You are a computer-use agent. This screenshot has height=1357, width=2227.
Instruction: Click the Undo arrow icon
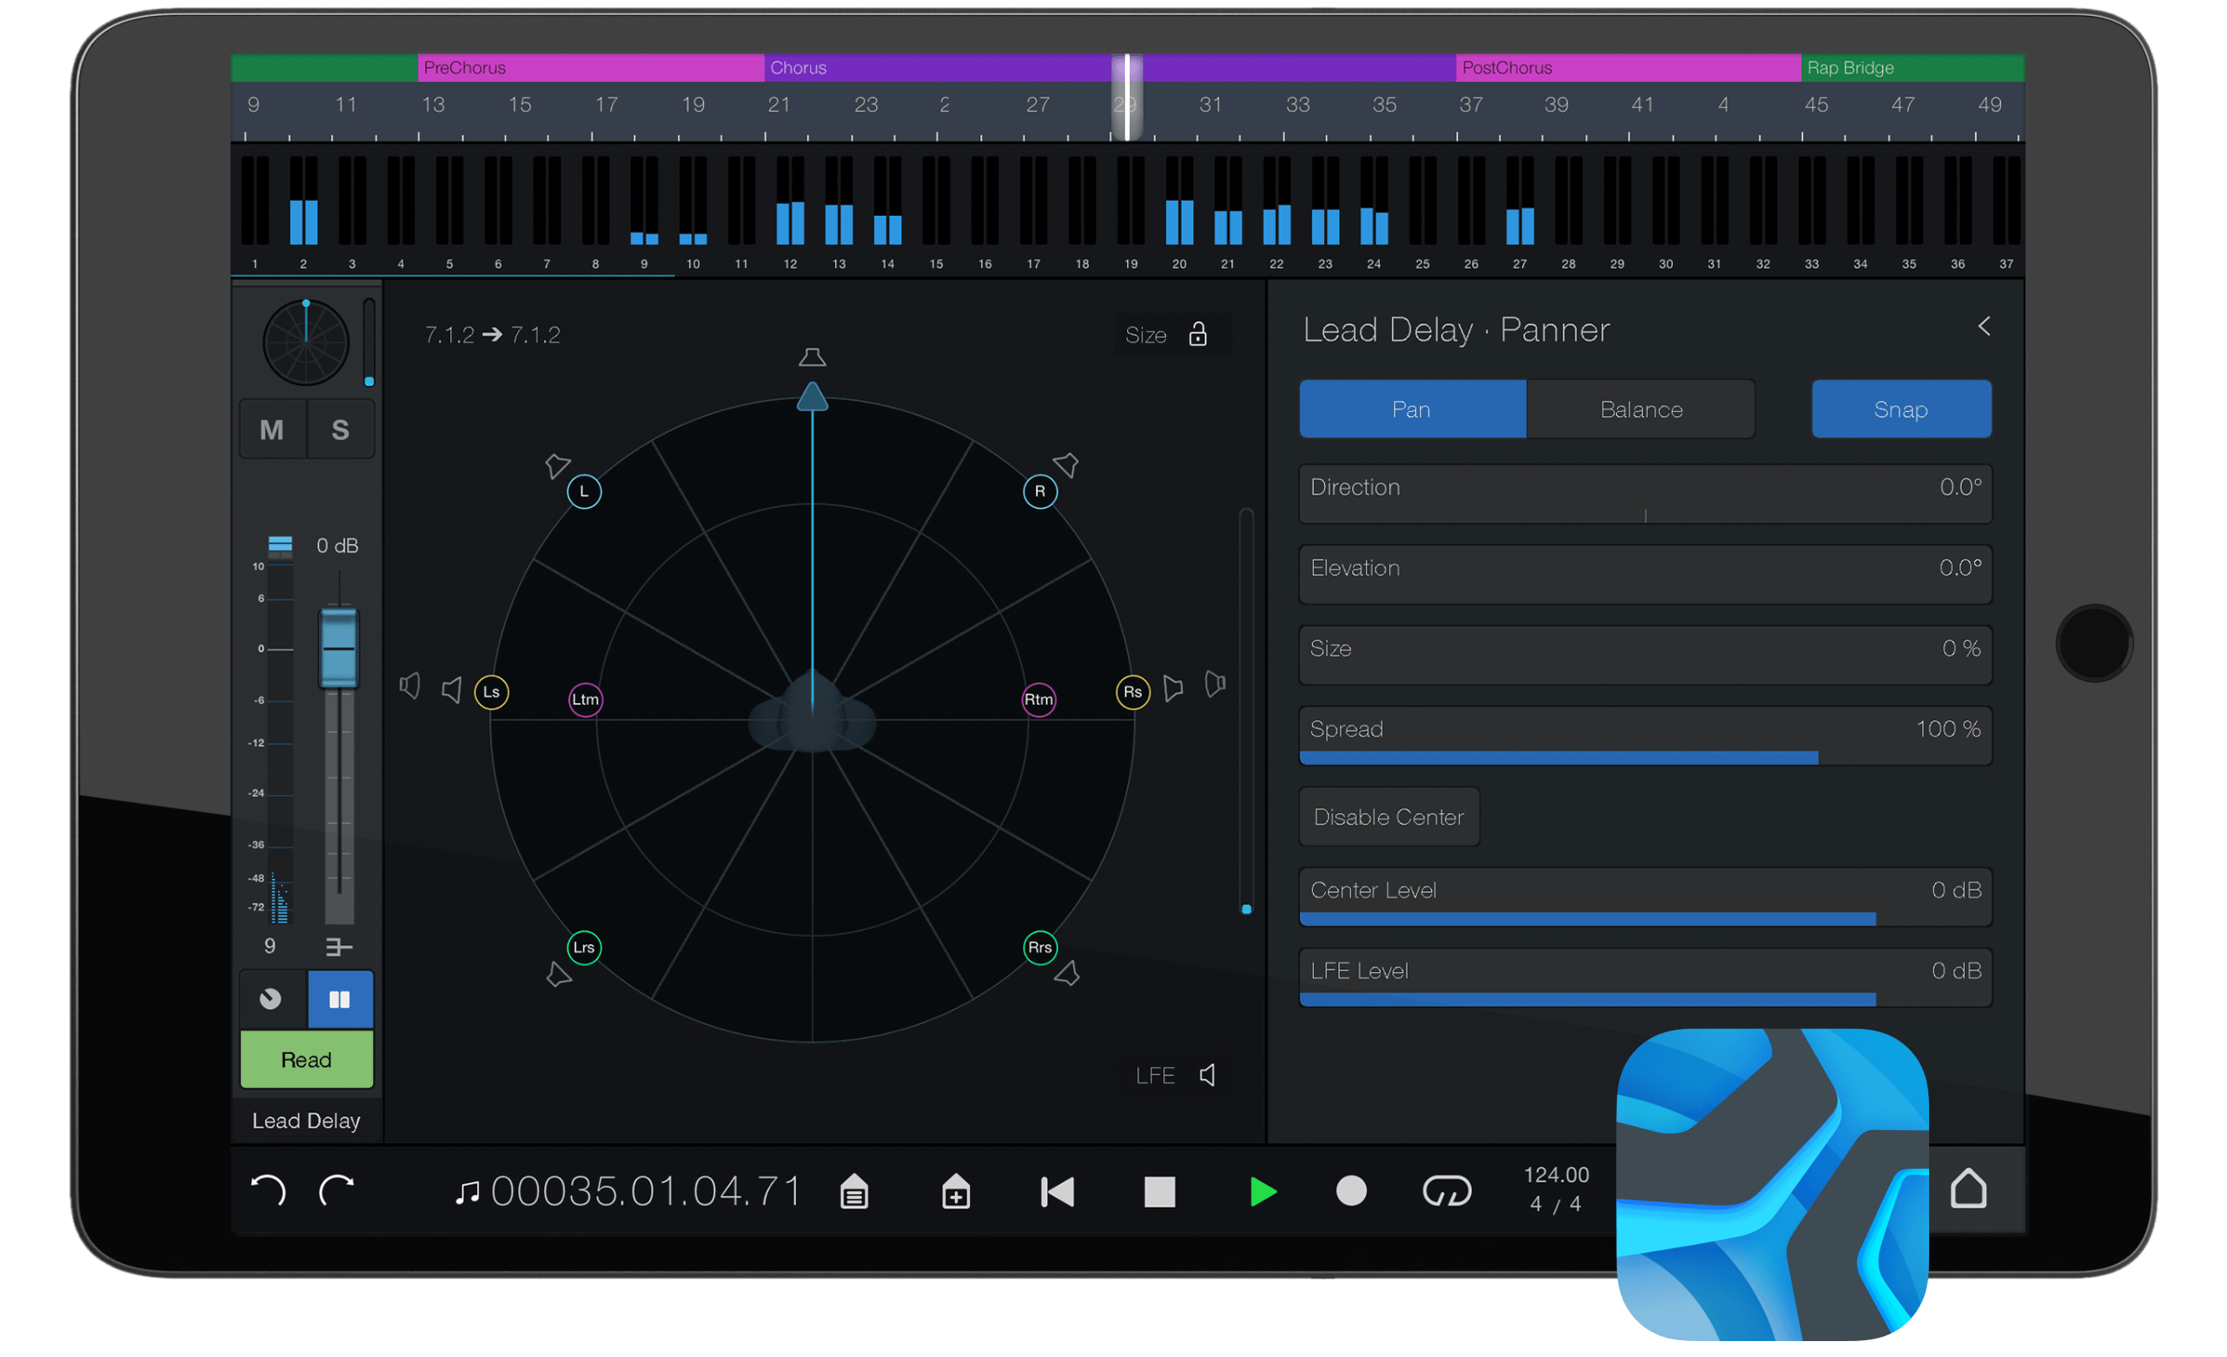tap(268, 1190)
